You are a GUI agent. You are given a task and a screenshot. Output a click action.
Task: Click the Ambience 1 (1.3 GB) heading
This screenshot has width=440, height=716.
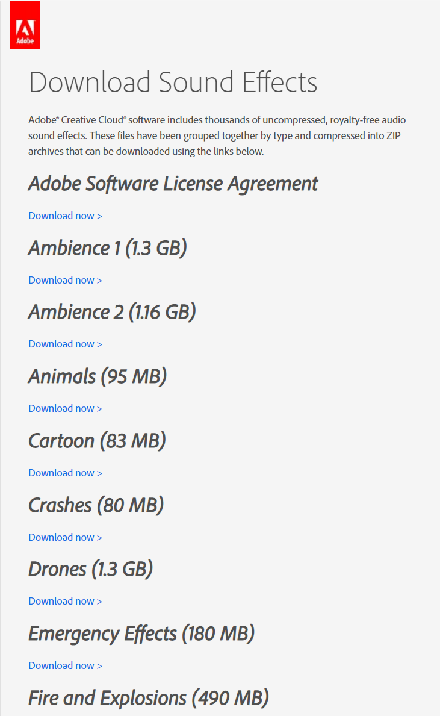107,248
